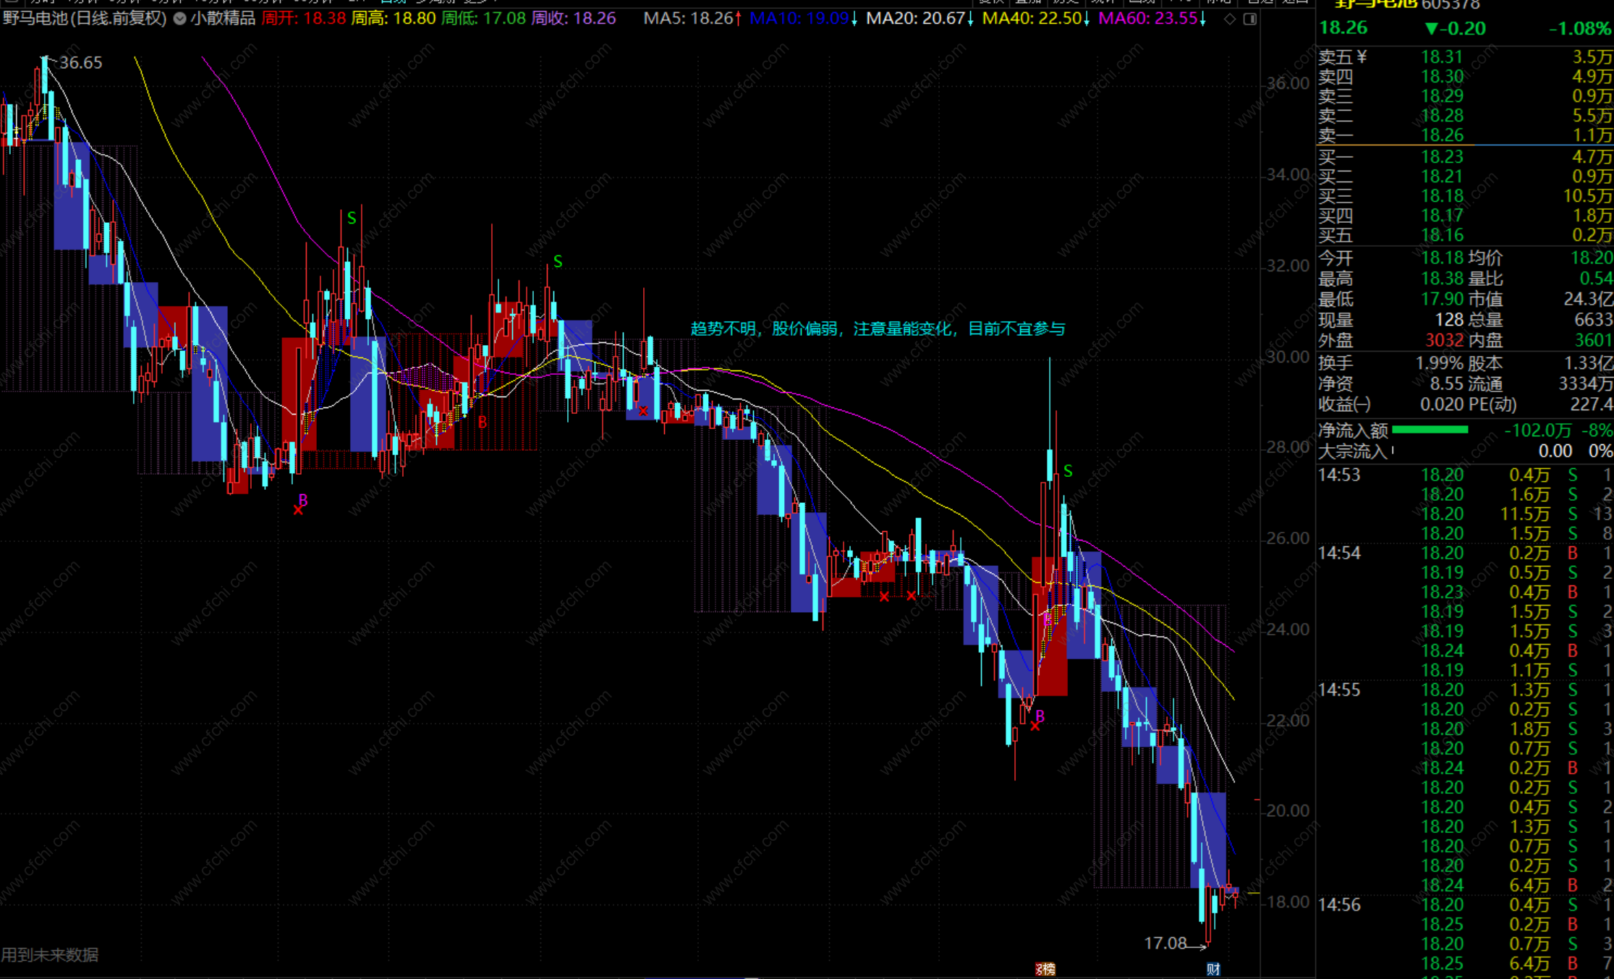Click the green S signal near 36.65 peak area
This screenshot has width=1614, height=979.
352,218
